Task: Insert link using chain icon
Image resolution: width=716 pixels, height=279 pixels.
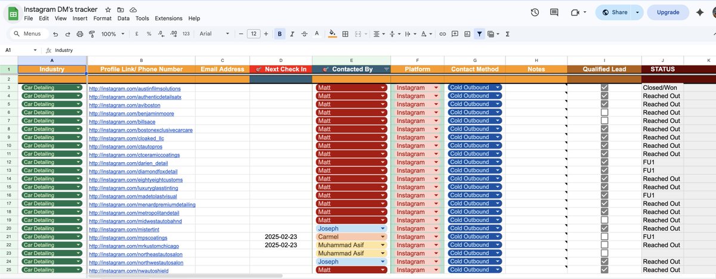Action: click(442, 34)
